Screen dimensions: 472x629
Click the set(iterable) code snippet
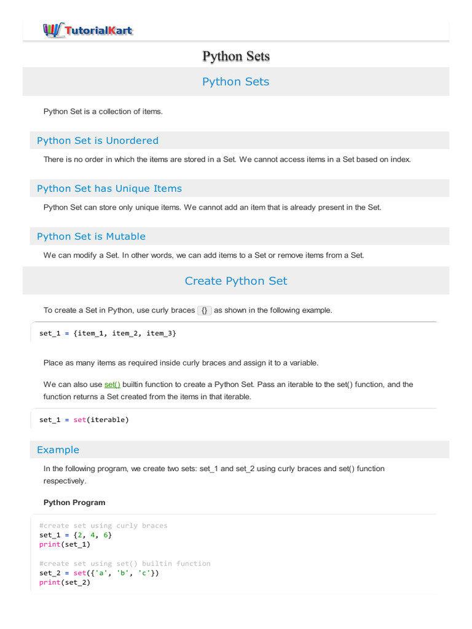coord(84,420)
